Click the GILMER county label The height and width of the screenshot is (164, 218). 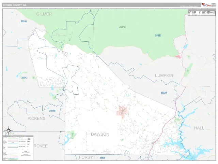pyautogui.click(x=44, y=14)
